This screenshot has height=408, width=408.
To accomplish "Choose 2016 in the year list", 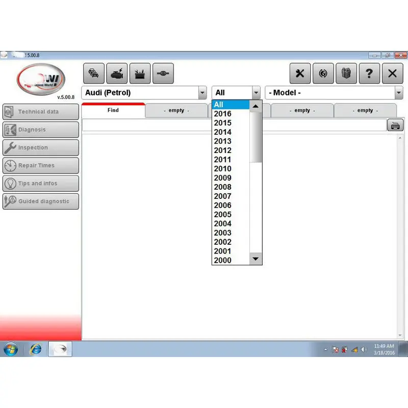I will 231,114.
